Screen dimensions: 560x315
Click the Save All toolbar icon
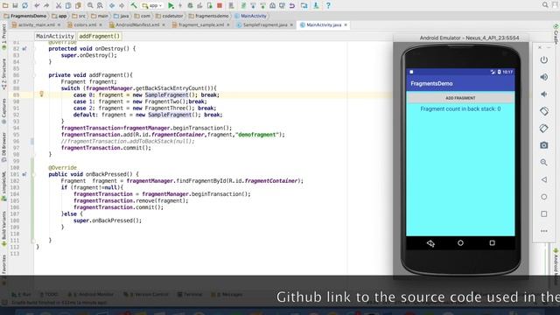(x=15, y=5)
